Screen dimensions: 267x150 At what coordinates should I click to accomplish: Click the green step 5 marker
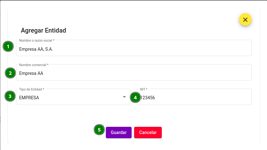(x=99, y=130)
